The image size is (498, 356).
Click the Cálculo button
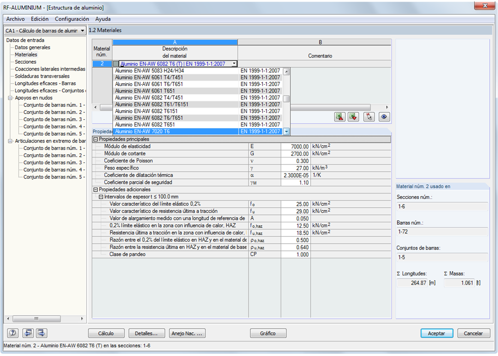tap(106, 334)
